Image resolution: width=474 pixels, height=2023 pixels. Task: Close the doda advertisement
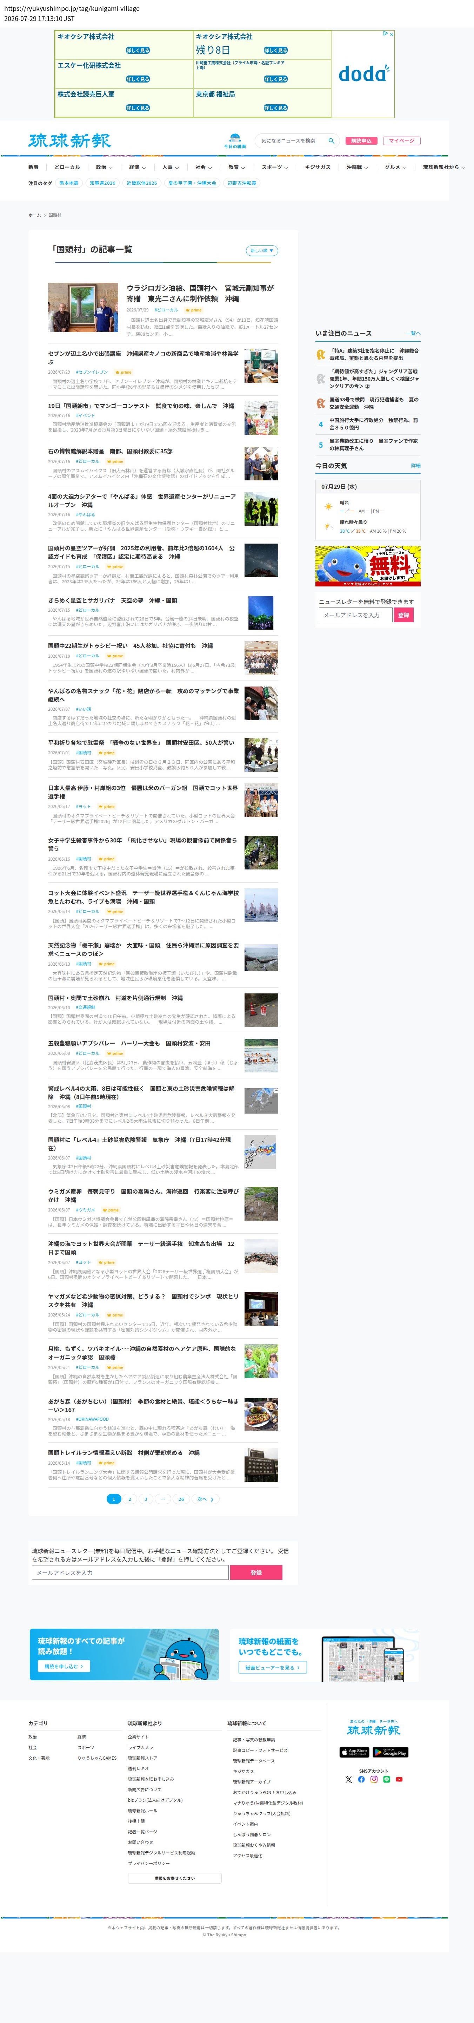click(x=391, y=34)
